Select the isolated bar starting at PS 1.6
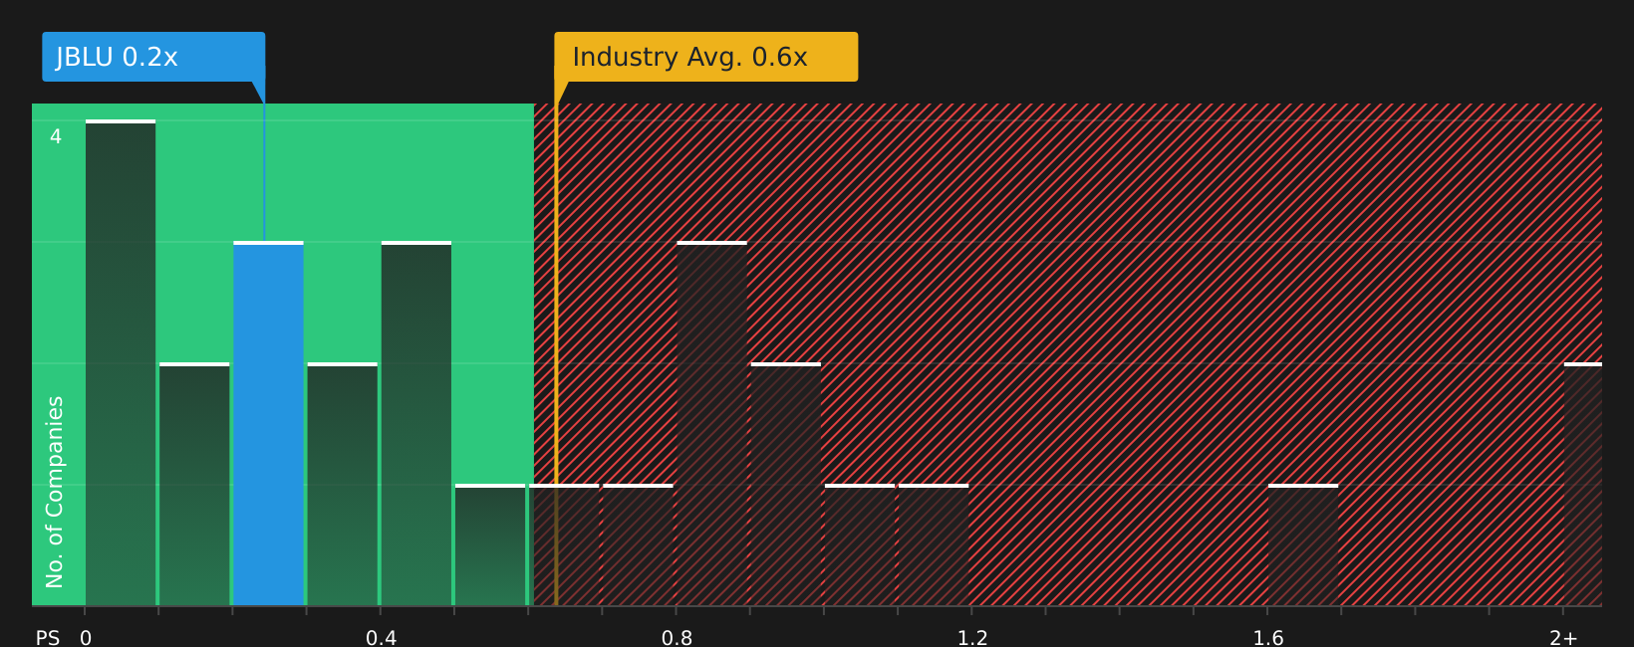Screen dimensions: 1634x647 pos(1303,544)
